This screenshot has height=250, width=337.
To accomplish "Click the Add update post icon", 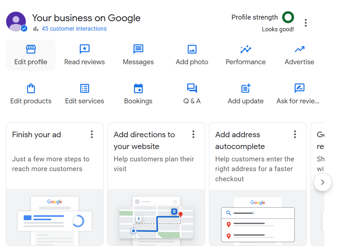I will click(246, 88).
